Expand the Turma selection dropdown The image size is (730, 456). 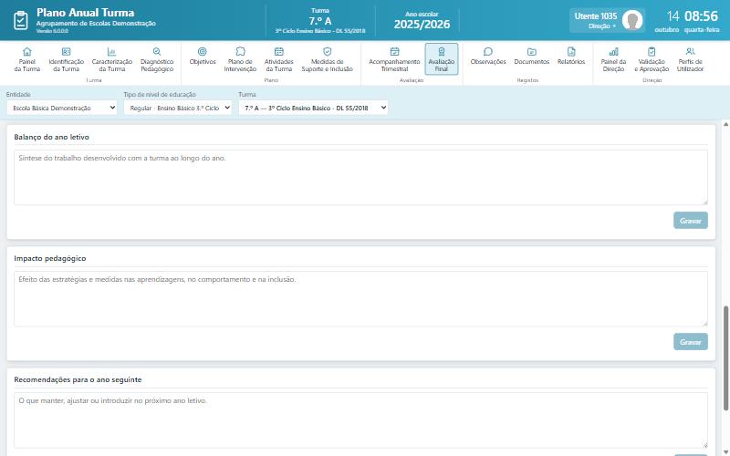pyautogui.click(x=313, y=108)
